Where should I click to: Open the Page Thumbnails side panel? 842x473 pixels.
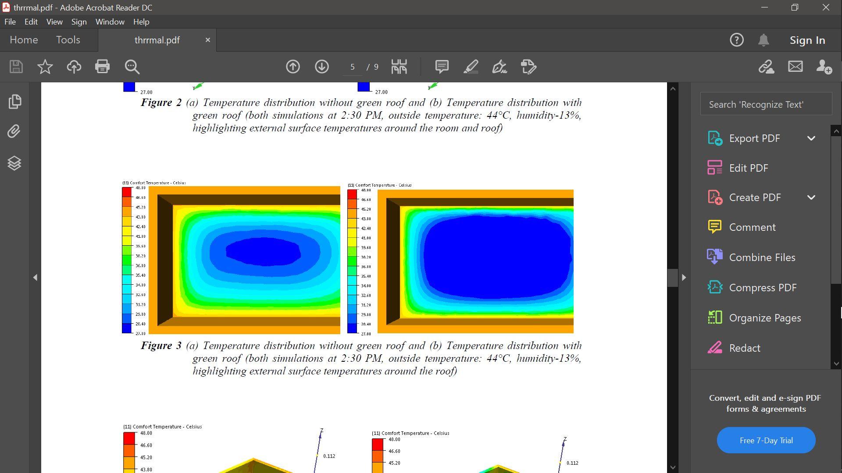[x=14, y=102]
